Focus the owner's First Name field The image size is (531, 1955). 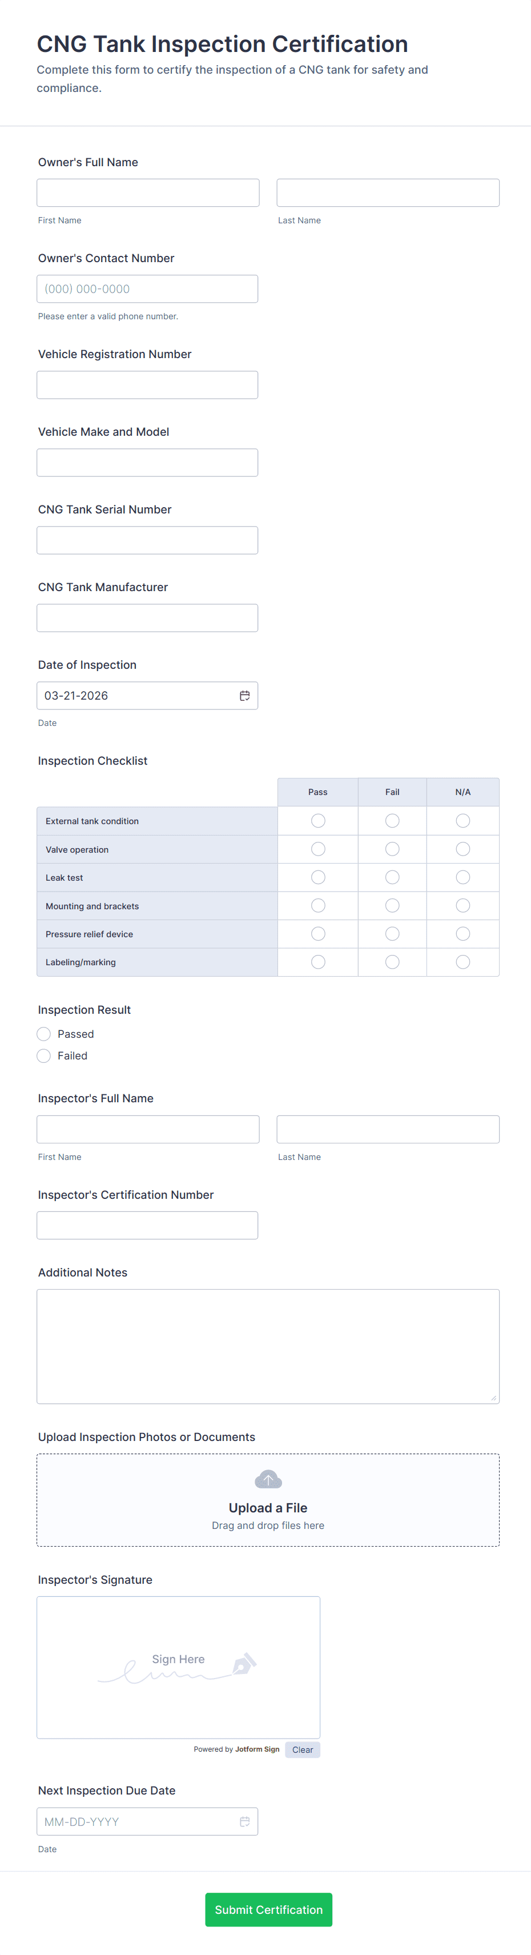pos(148,193)
